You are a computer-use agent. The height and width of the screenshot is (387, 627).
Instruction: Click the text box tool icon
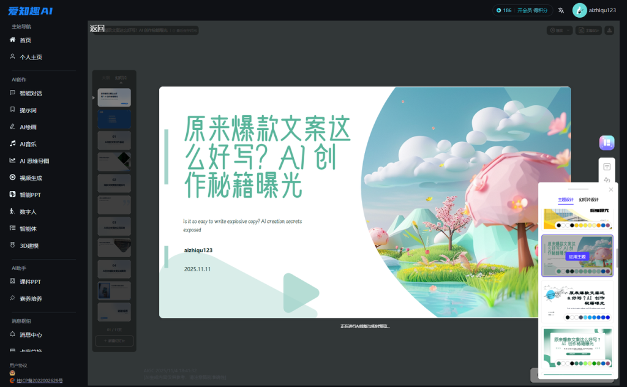607,167
